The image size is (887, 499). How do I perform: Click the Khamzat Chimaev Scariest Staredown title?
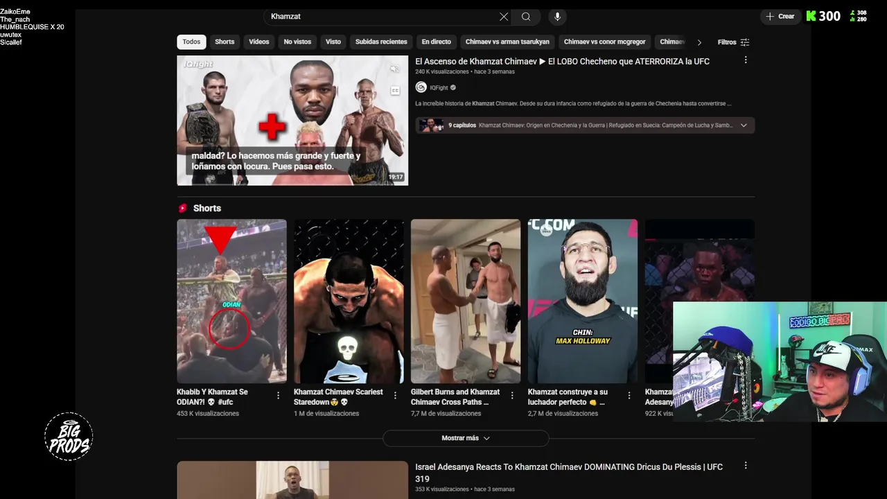click(x=338, y=397)
